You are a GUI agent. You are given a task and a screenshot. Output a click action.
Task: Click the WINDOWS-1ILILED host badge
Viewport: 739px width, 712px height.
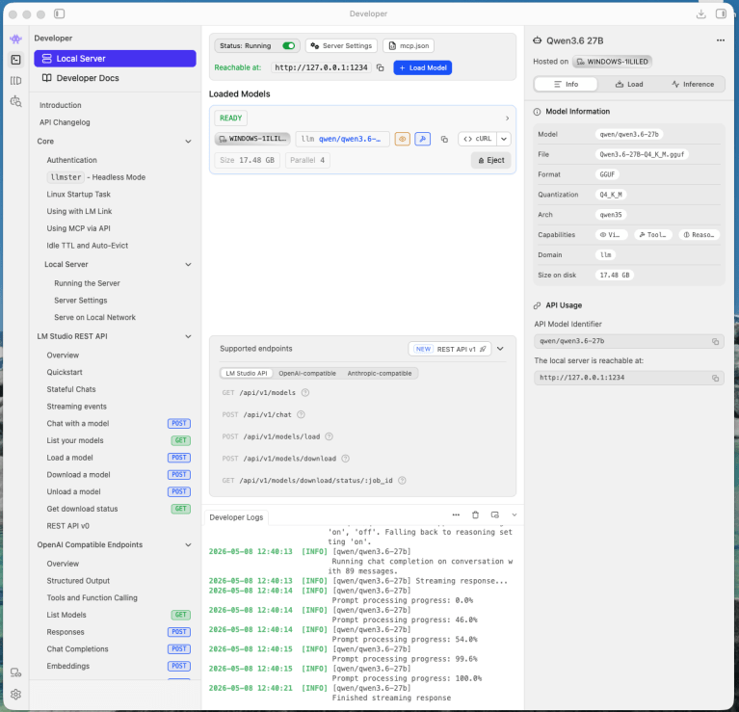612,62
